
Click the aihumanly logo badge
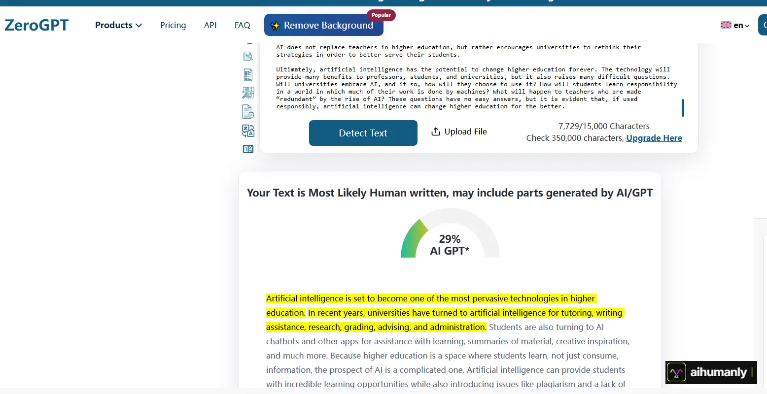click(x=711, y=372)
